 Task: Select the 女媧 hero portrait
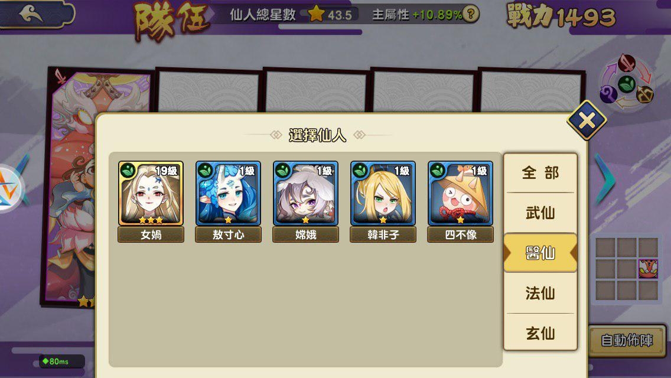tap(151, 194)
